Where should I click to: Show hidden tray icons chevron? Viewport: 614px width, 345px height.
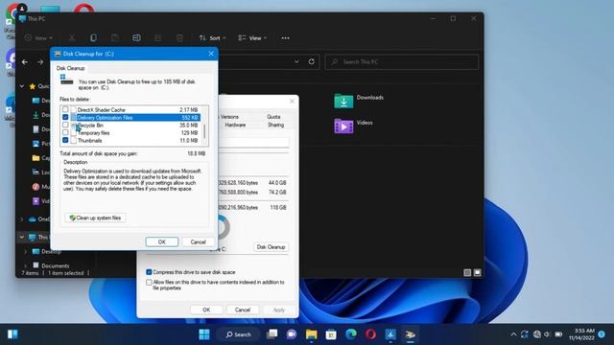pos(513,334)
